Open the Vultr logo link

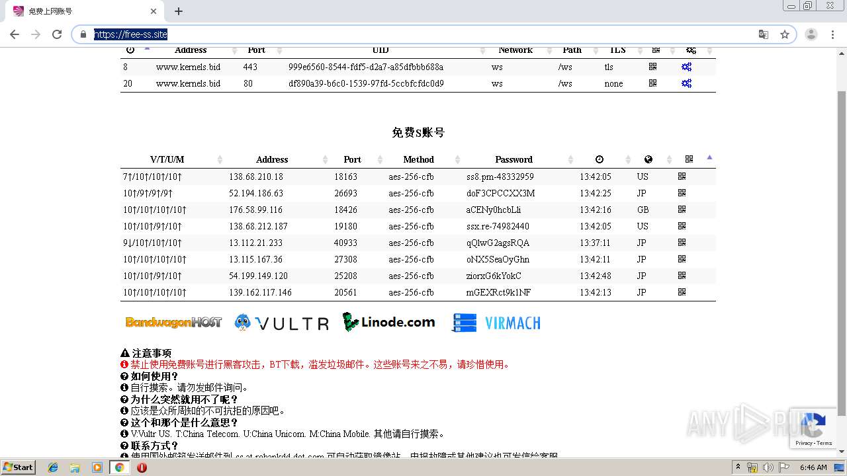point(282,323)
